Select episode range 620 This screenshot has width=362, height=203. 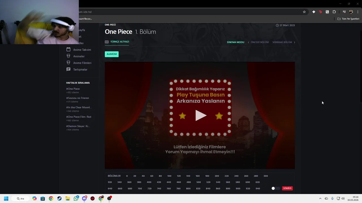tap(257, 182)
